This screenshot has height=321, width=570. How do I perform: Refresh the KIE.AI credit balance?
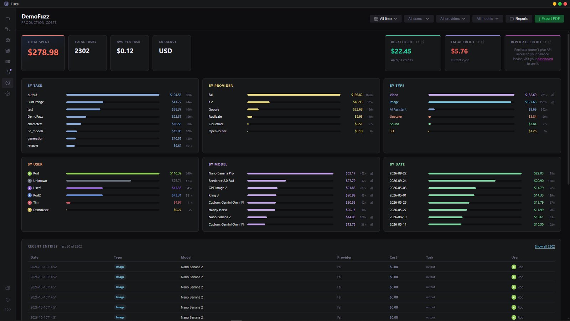(418, 42)
